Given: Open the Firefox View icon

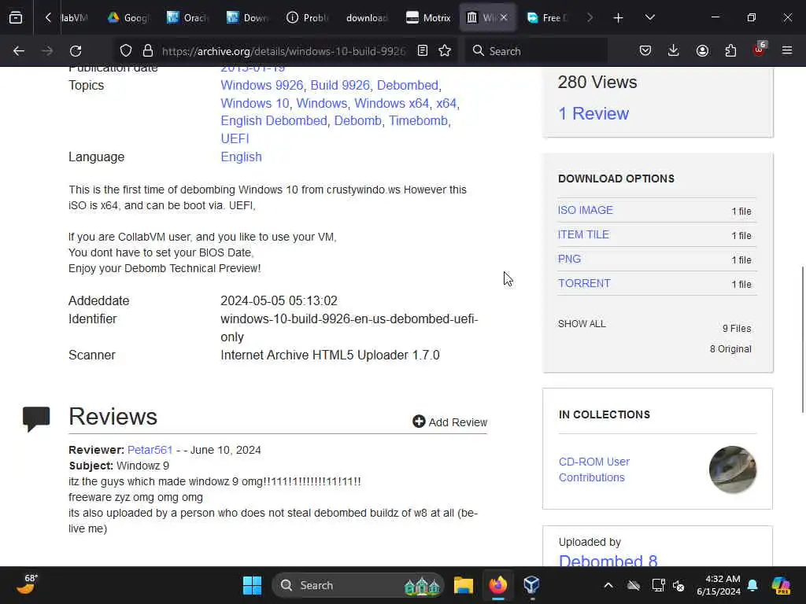Looking at the screenshot, I should click(x=16, y=18).
